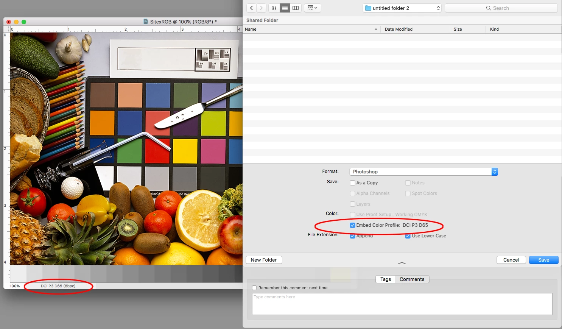Click the 100% zoom field in Photoshop

15,286
